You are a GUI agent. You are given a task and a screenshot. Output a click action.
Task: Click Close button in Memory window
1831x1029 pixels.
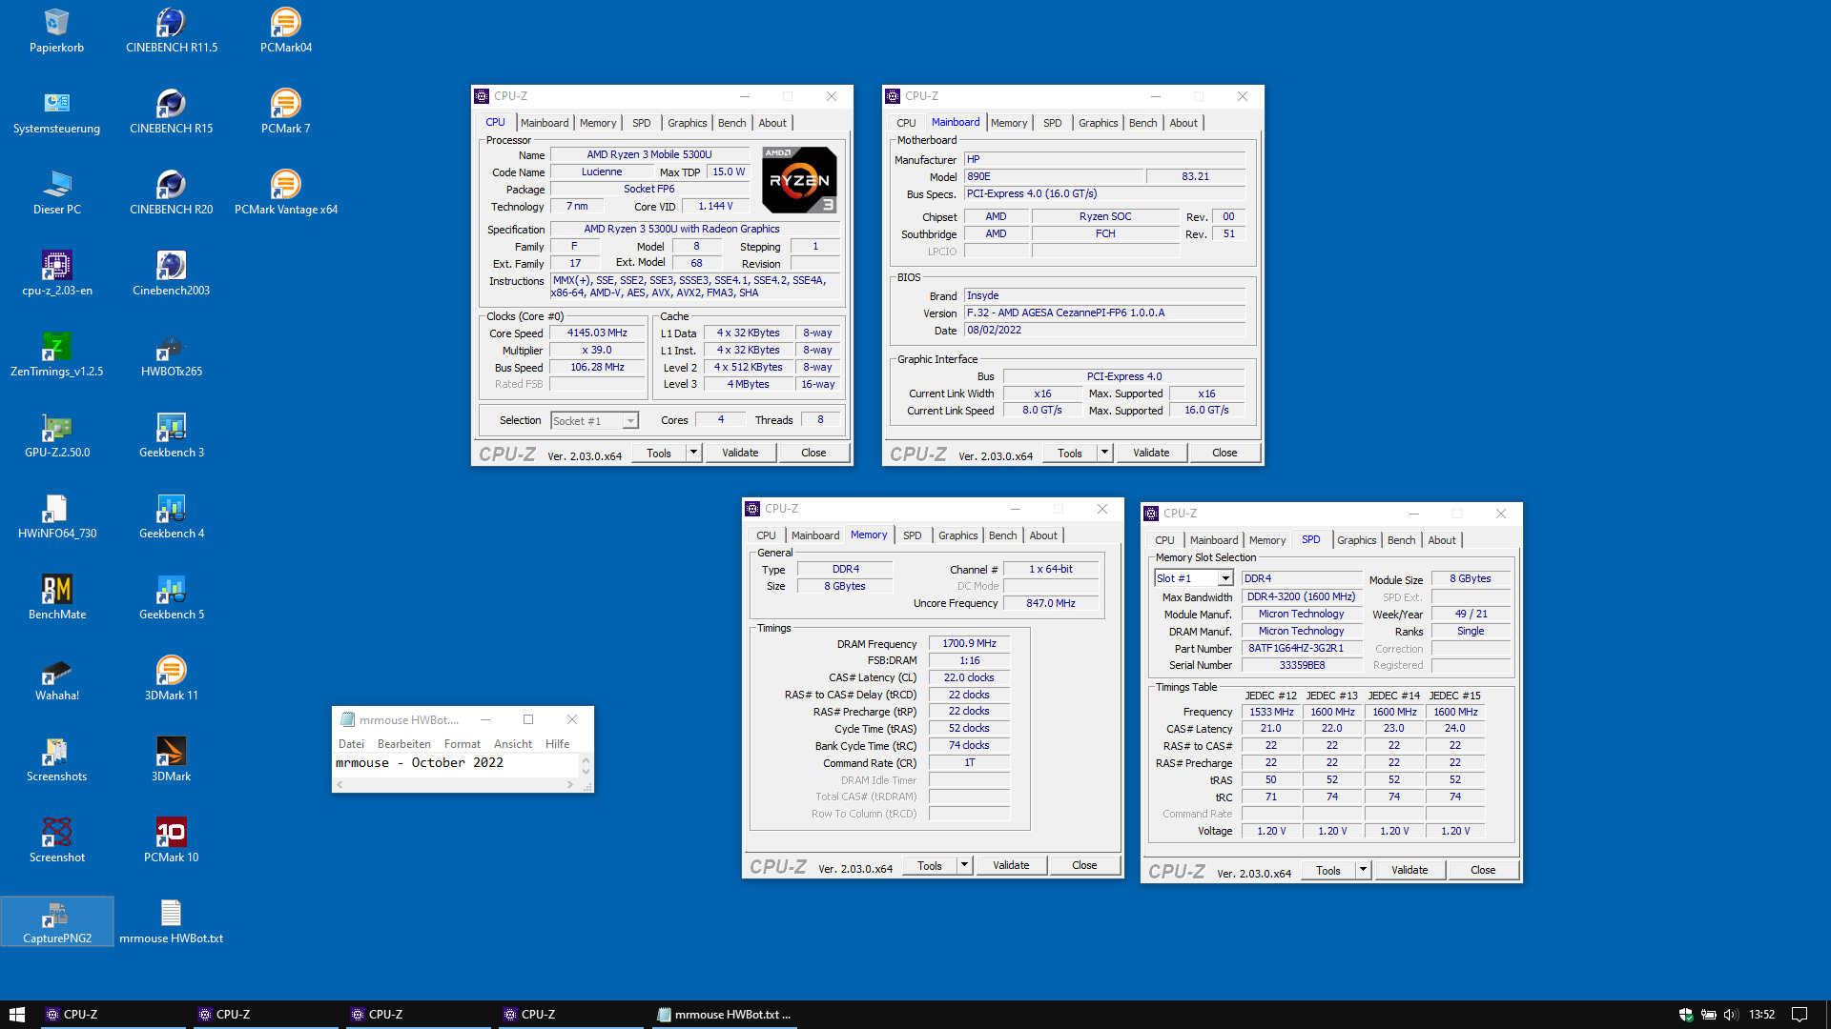click(1084, 865)
